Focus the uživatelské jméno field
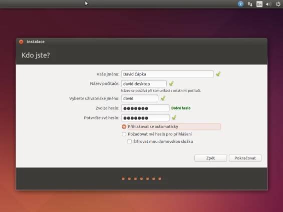This screenshot has width=283, height=212. 140,98
